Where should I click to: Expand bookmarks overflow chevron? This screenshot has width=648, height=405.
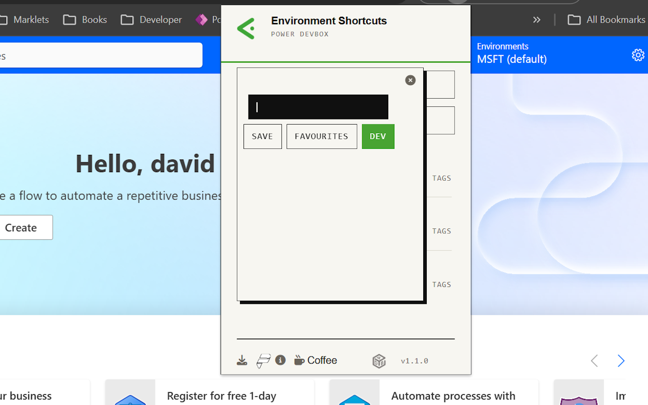point(537,20)
